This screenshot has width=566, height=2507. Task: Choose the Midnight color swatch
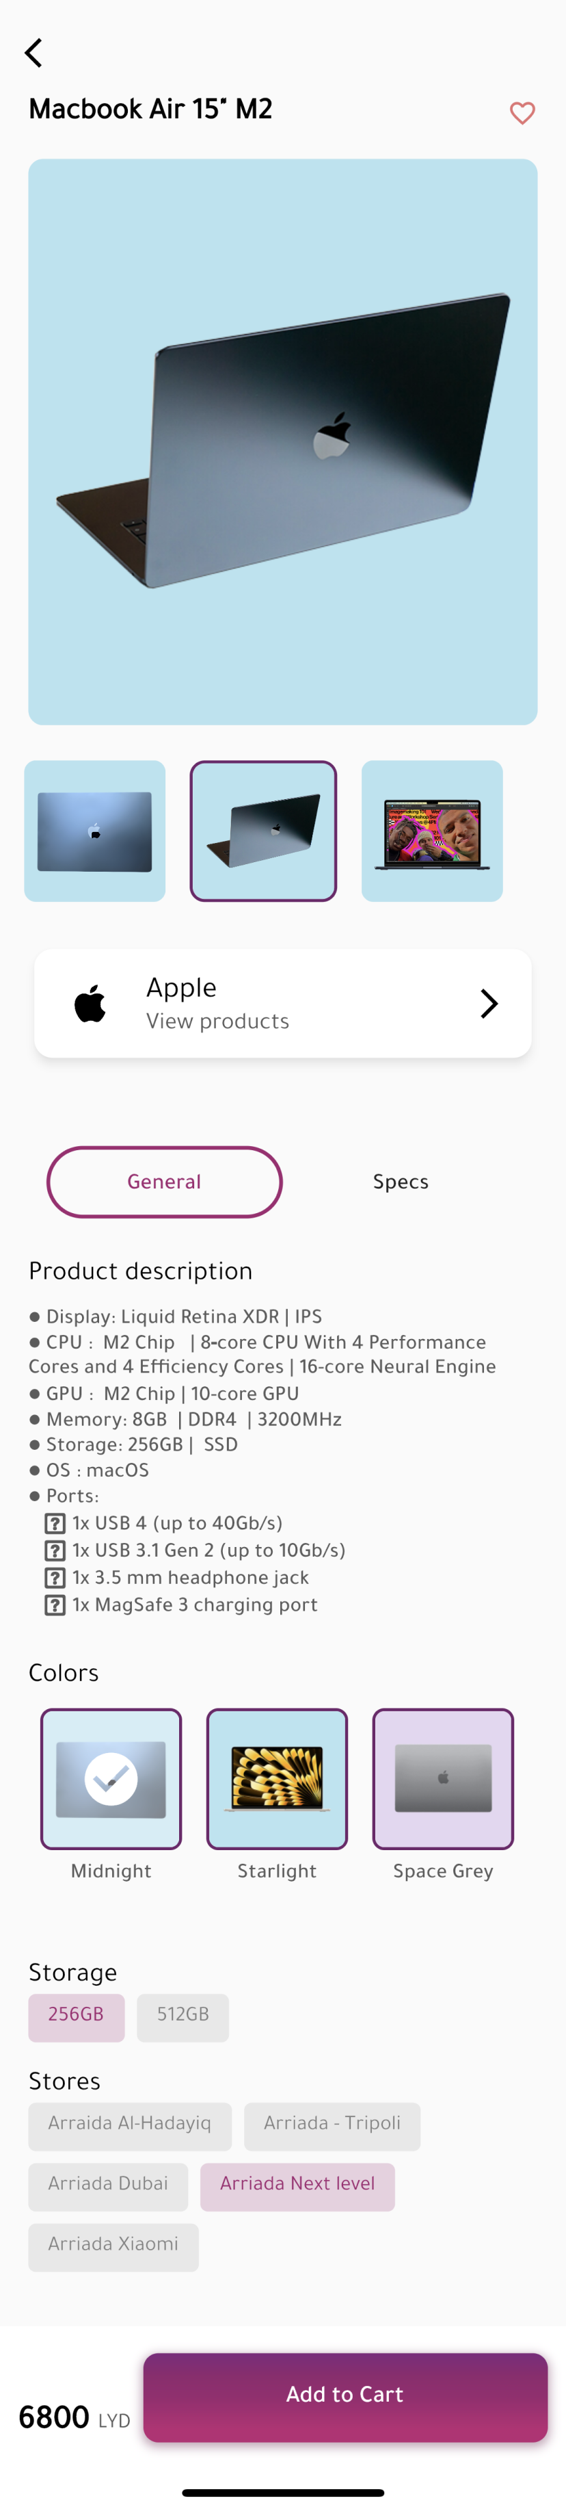(111, 1779)
